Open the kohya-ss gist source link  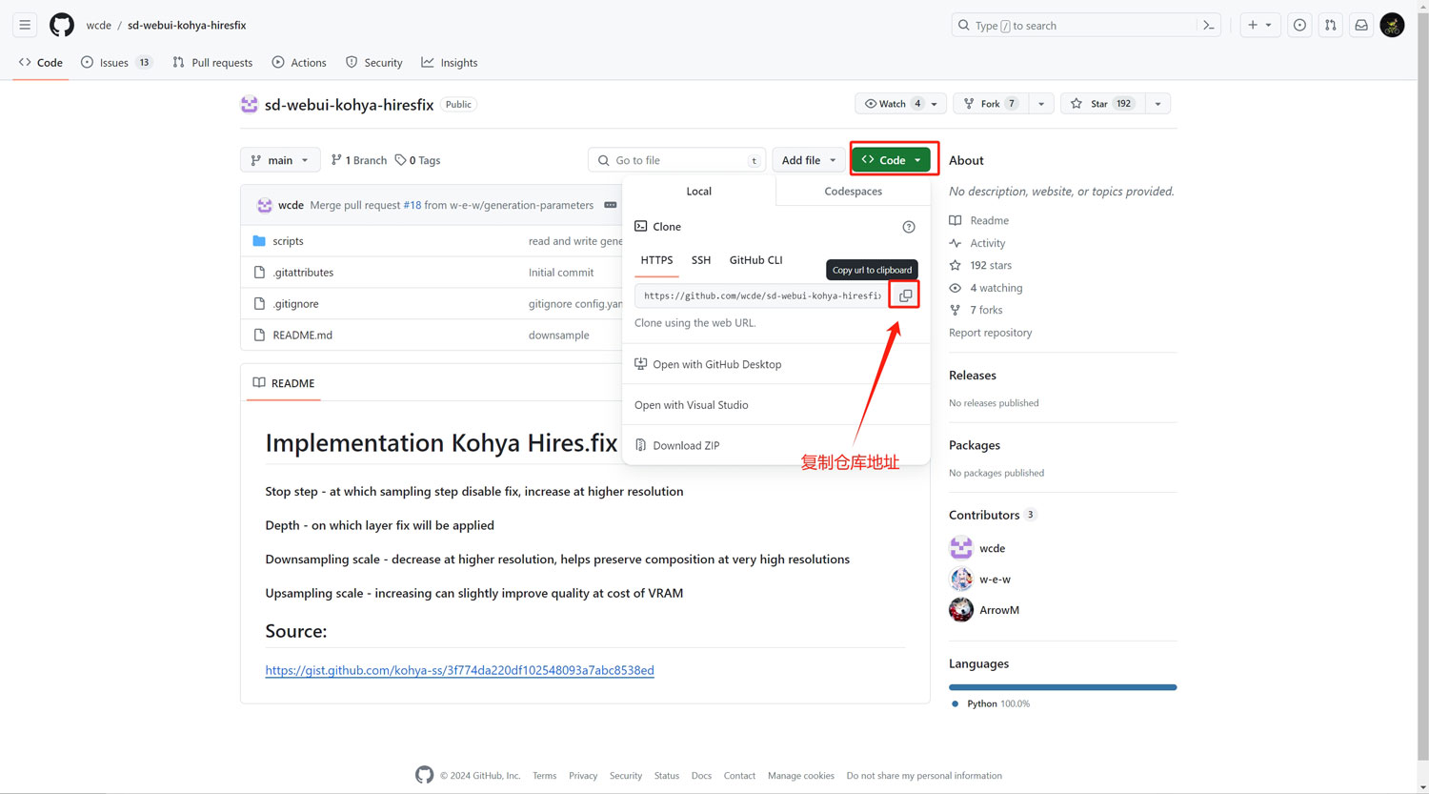(459, 670)
